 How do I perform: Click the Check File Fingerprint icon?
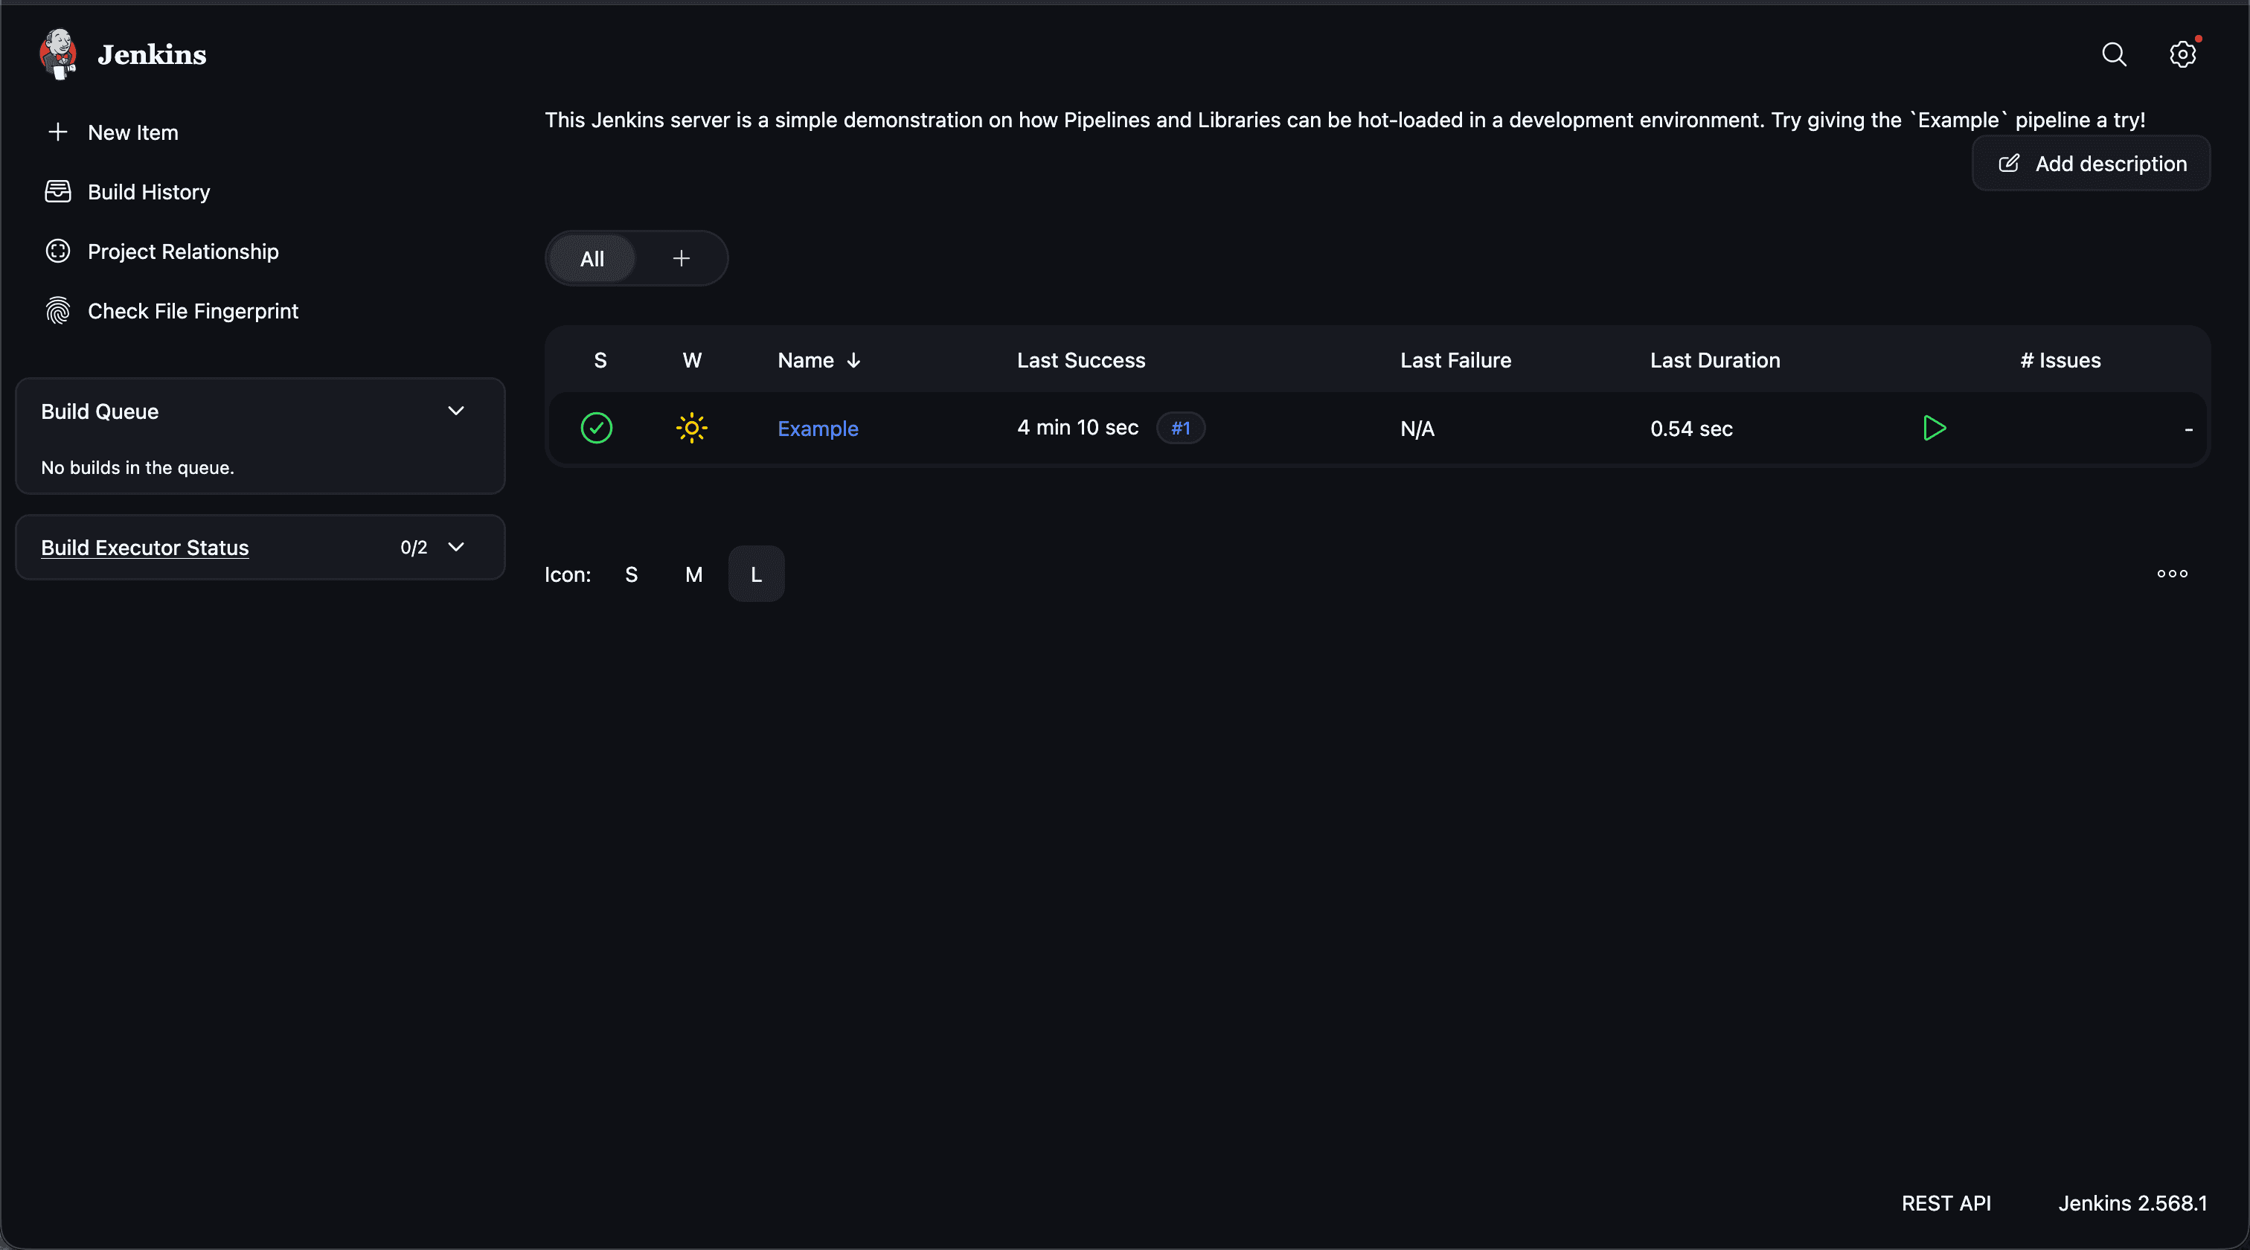pos(57,311)
